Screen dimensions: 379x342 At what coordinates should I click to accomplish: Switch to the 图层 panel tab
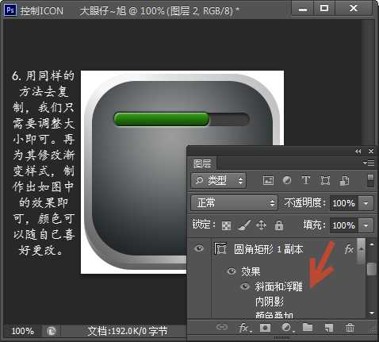coord(202,163)
